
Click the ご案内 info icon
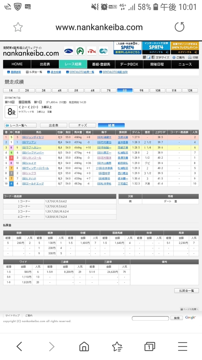pyautogui.click(x=178, y=57)
